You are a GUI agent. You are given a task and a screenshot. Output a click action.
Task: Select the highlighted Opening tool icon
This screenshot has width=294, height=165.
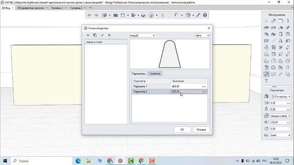[x=266, y=74]
